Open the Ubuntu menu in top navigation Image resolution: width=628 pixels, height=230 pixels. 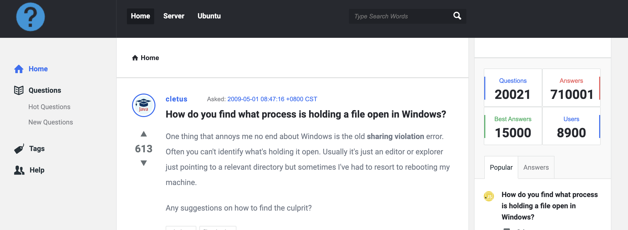(209, 16)
